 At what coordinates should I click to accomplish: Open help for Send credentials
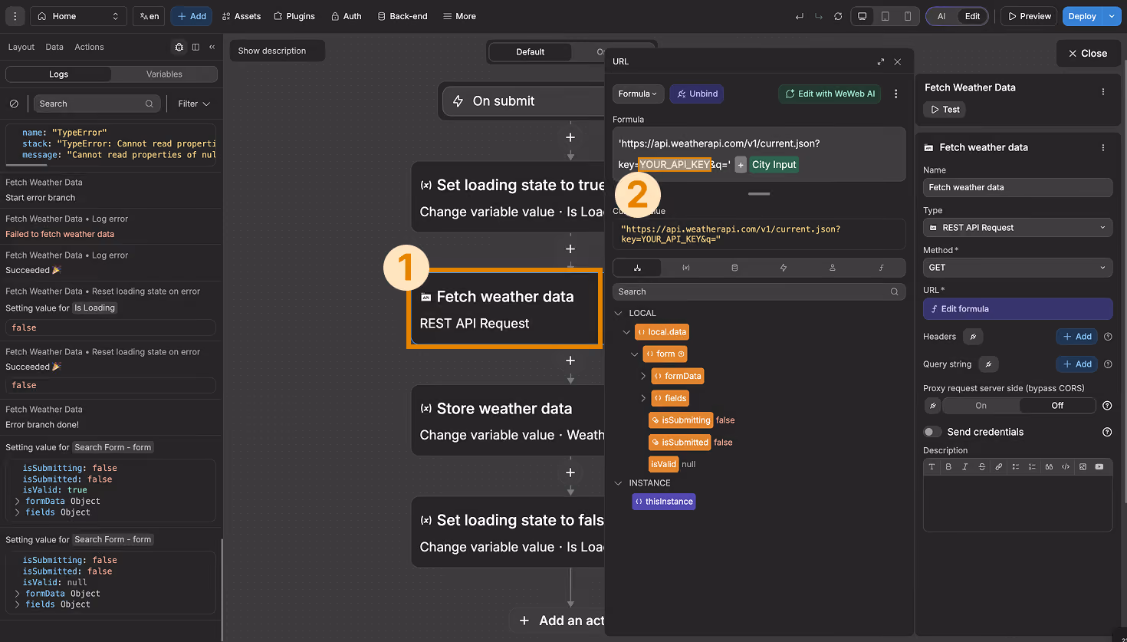tap(1107, 432)
